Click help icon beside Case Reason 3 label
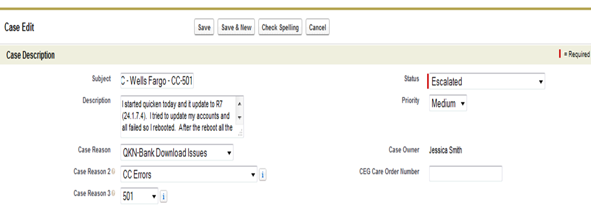This screenshot has width=591, height=216. (113, 193)
